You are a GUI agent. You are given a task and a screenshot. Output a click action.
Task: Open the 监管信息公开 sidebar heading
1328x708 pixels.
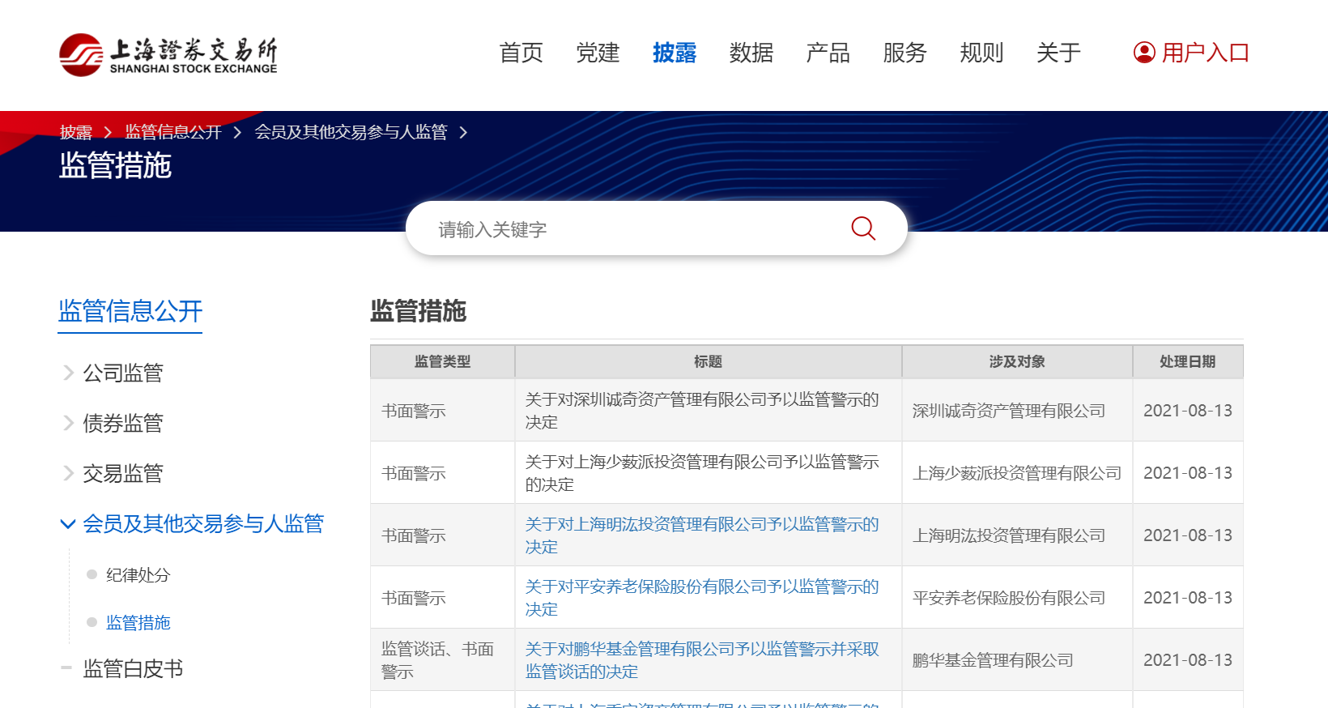coord(130,311)
